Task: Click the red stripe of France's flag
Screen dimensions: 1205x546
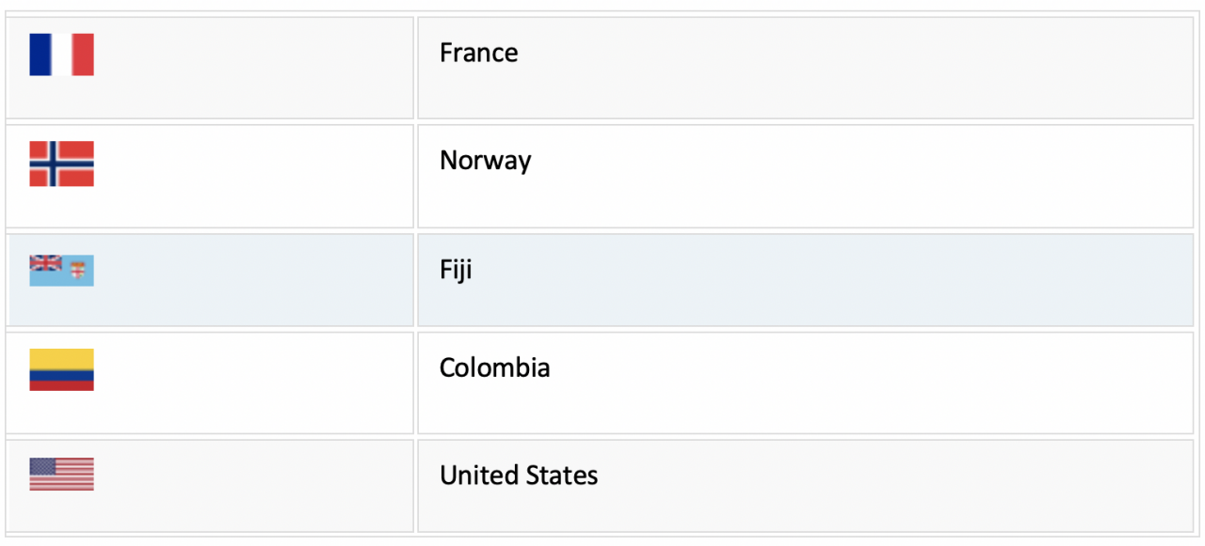Action: point(83,55)
